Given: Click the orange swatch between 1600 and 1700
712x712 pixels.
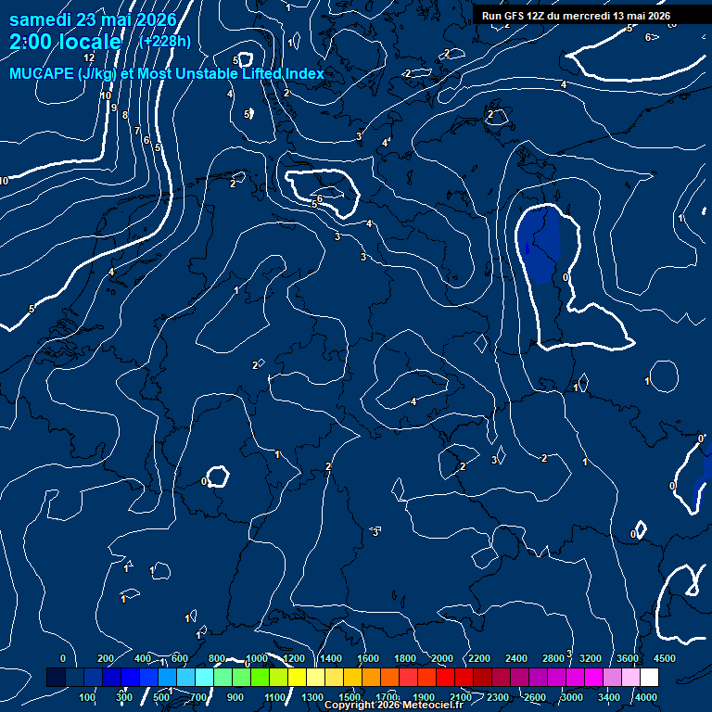Looking at the screenshot, I should pos(371,677).
